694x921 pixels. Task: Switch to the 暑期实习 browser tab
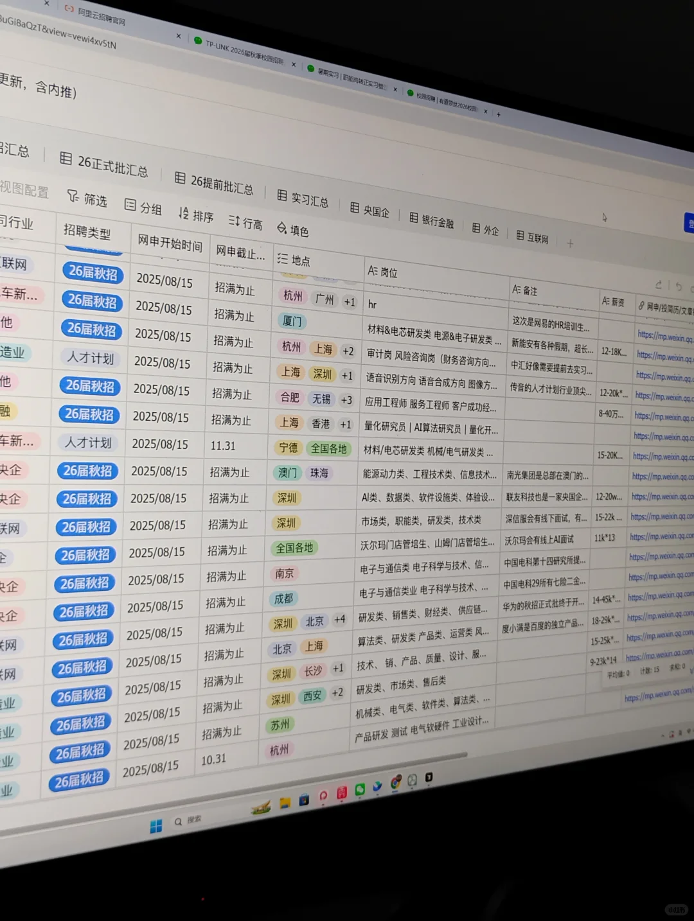pos(348,78)
